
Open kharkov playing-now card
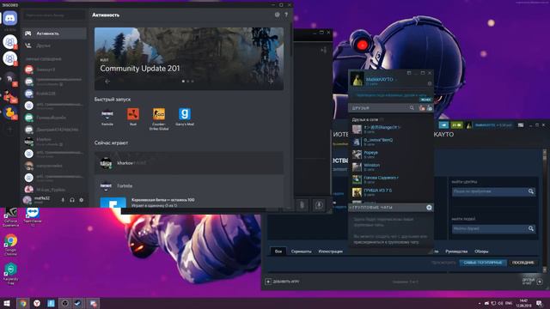coord(189,163)
